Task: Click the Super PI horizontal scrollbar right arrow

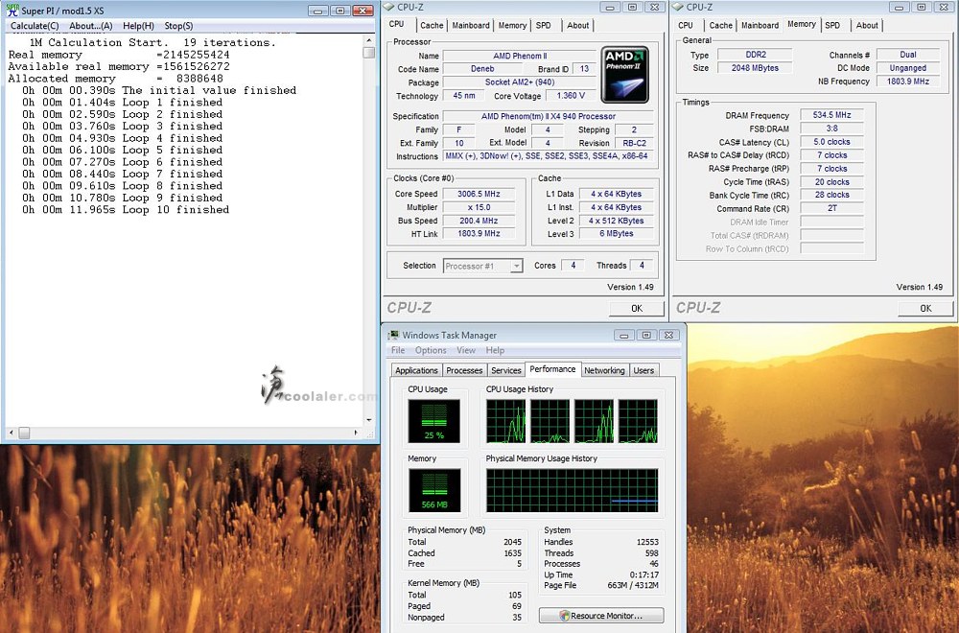Action: (357, 433)
